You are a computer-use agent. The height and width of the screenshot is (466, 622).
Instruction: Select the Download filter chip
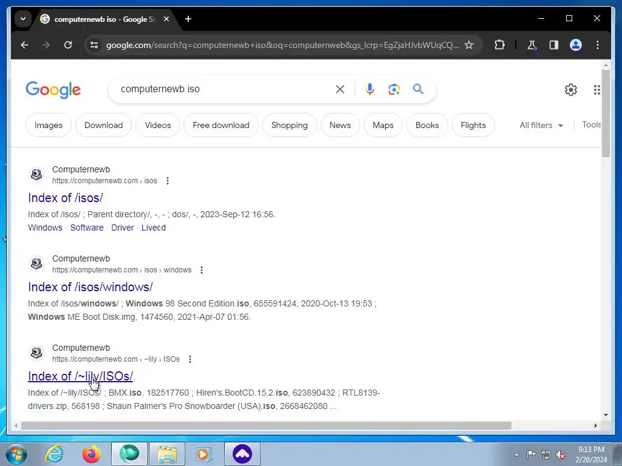(x=103, y=125)
